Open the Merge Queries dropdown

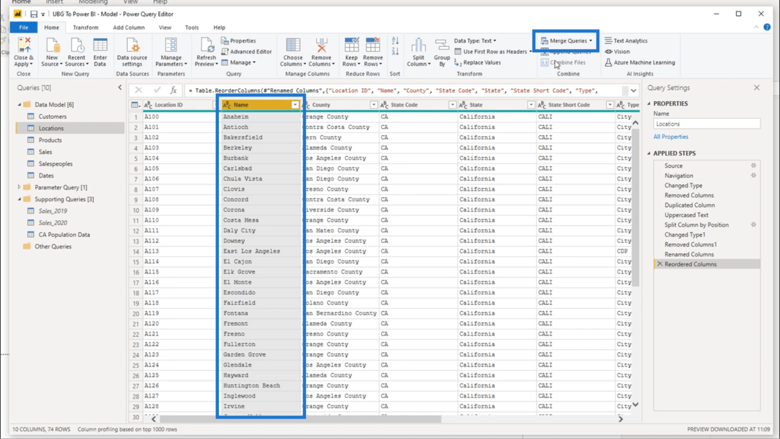click(x=591, y=41)
